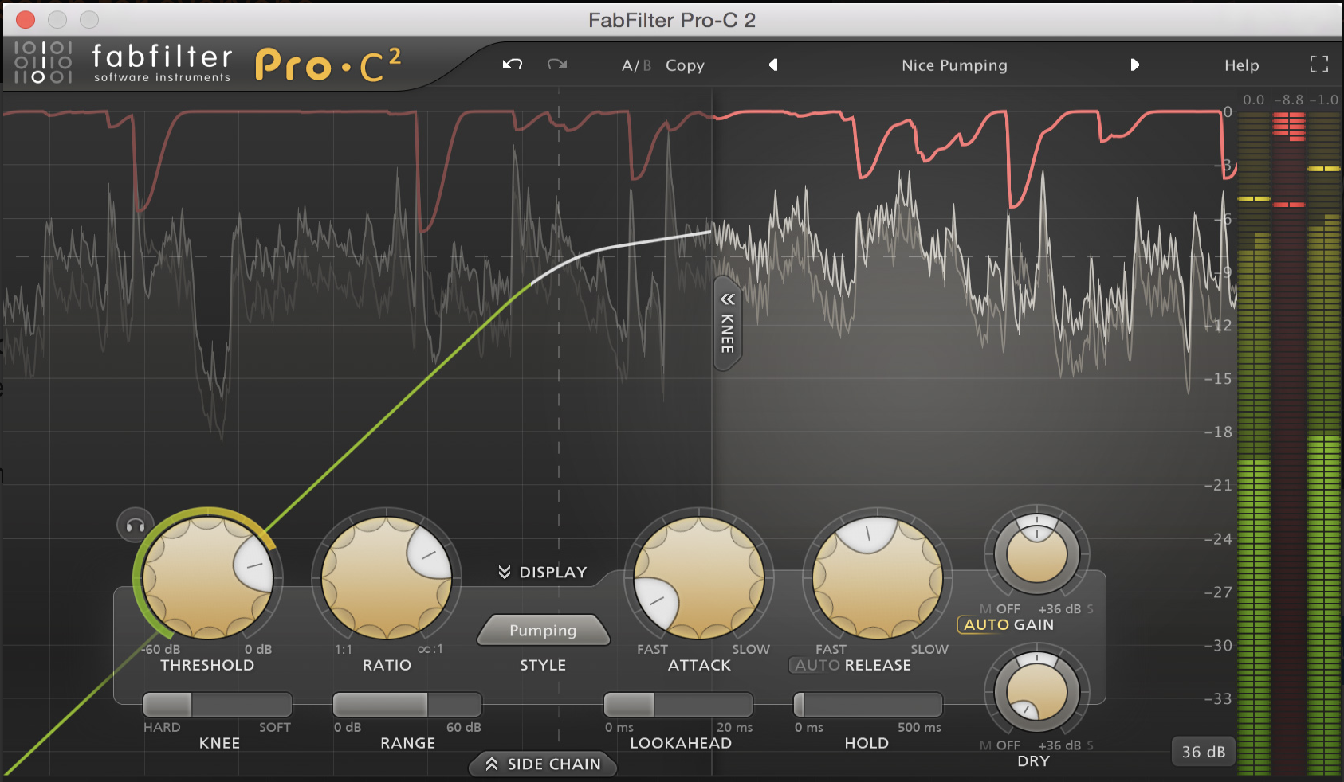
Task: Open the Nice Pumping preset menu
Action: pyautogui.click(x=954, y=65)
